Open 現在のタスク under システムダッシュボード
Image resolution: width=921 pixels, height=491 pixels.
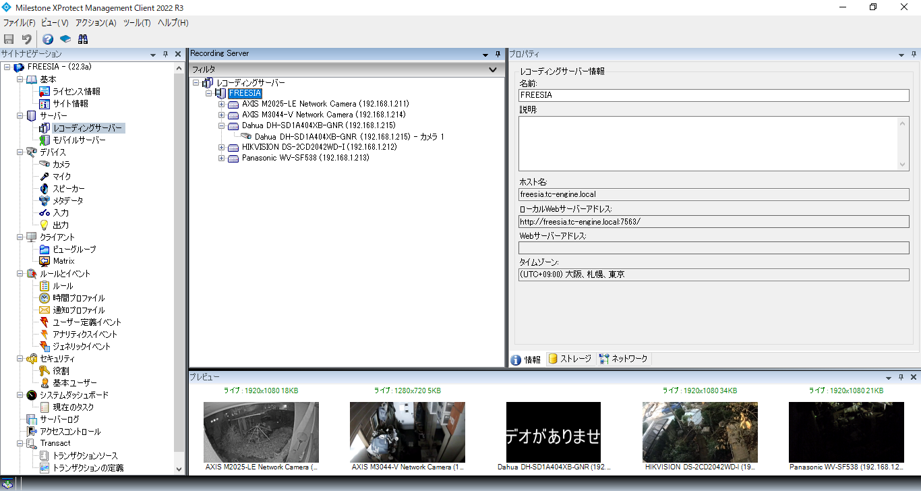coord(73,407)
